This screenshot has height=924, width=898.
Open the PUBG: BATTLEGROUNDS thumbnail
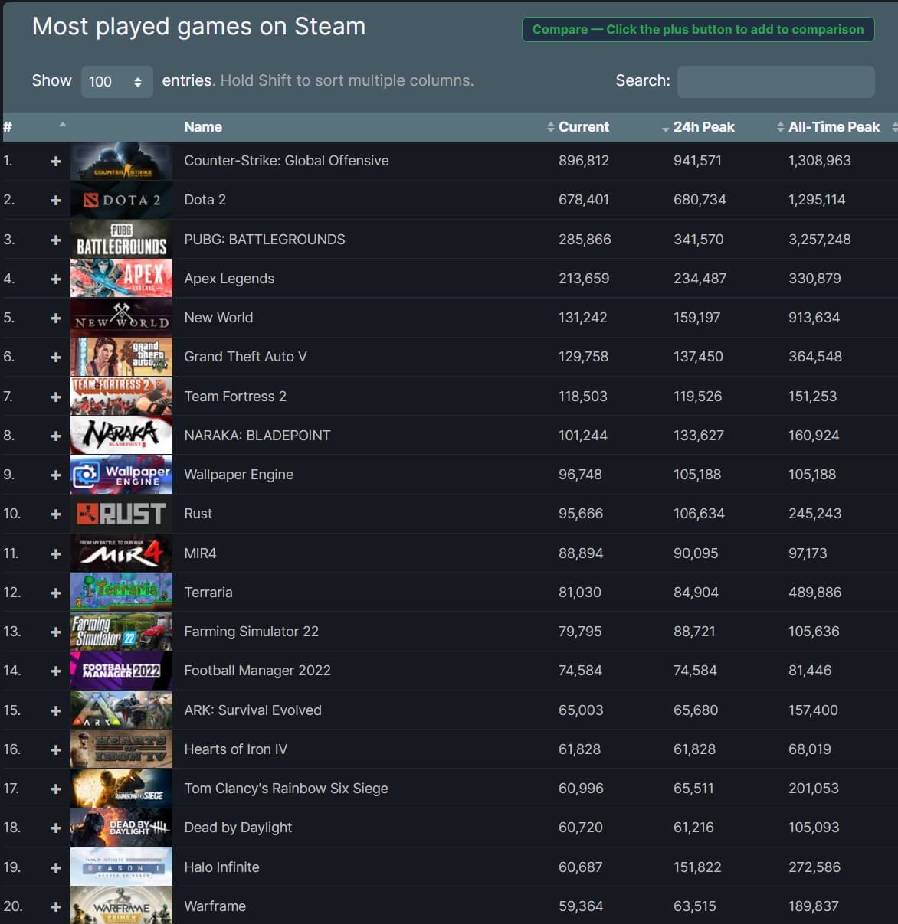click(121, 239)
